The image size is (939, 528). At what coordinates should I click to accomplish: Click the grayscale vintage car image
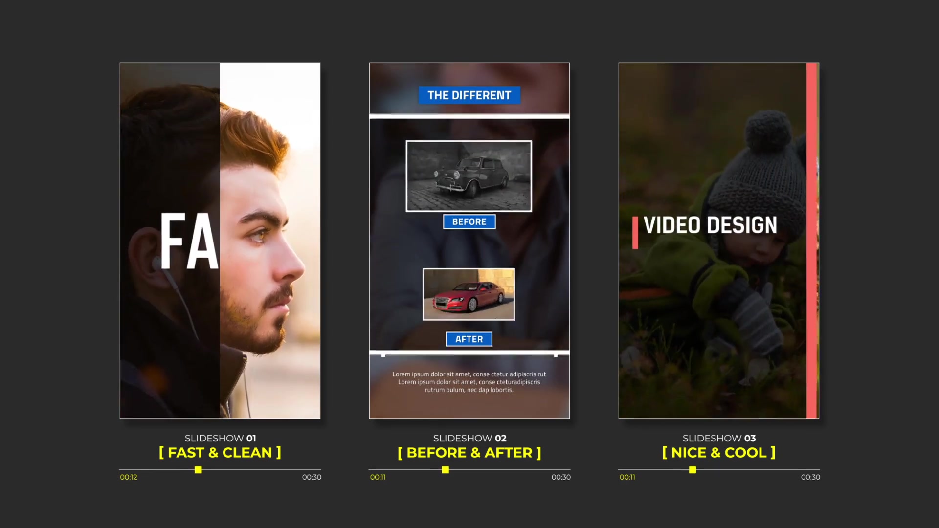(x=469, y=176)
